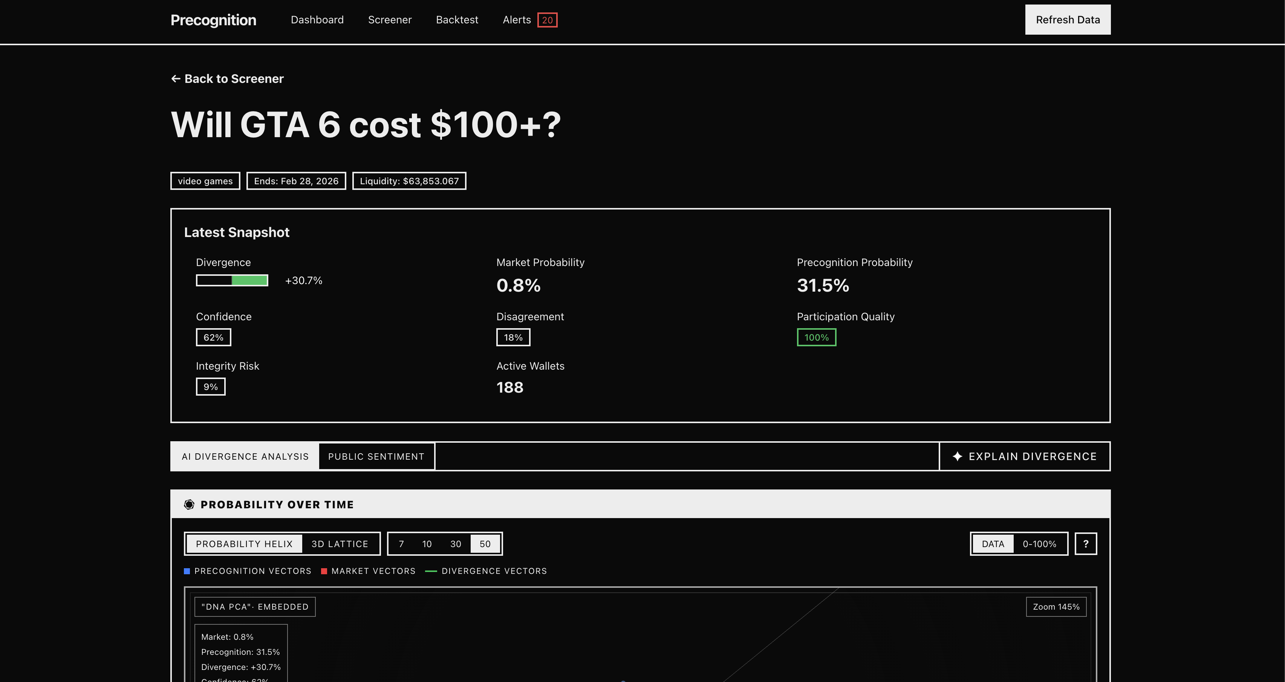This screenshot has height=682, width=1285.
Task: Select the DATA scale option
Action: click(x=993, y=544)
